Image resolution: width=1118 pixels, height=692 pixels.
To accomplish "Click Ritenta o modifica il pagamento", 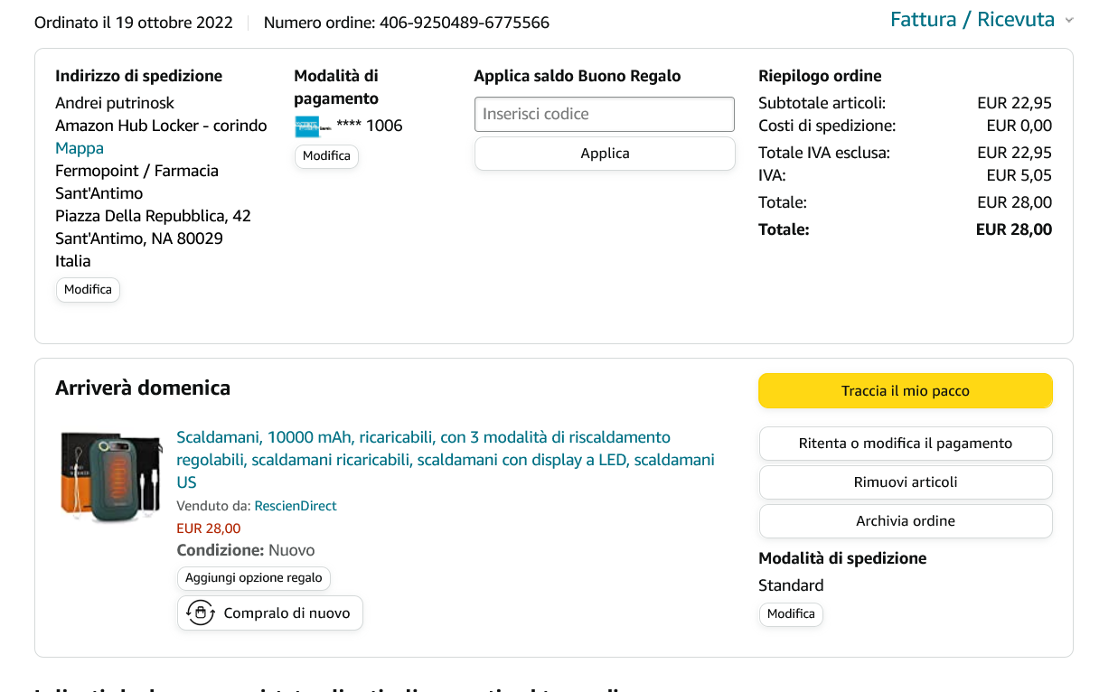I will [x=906, y=444].
